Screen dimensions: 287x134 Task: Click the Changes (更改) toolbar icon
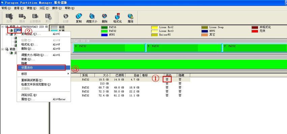[x=48, y=16]
